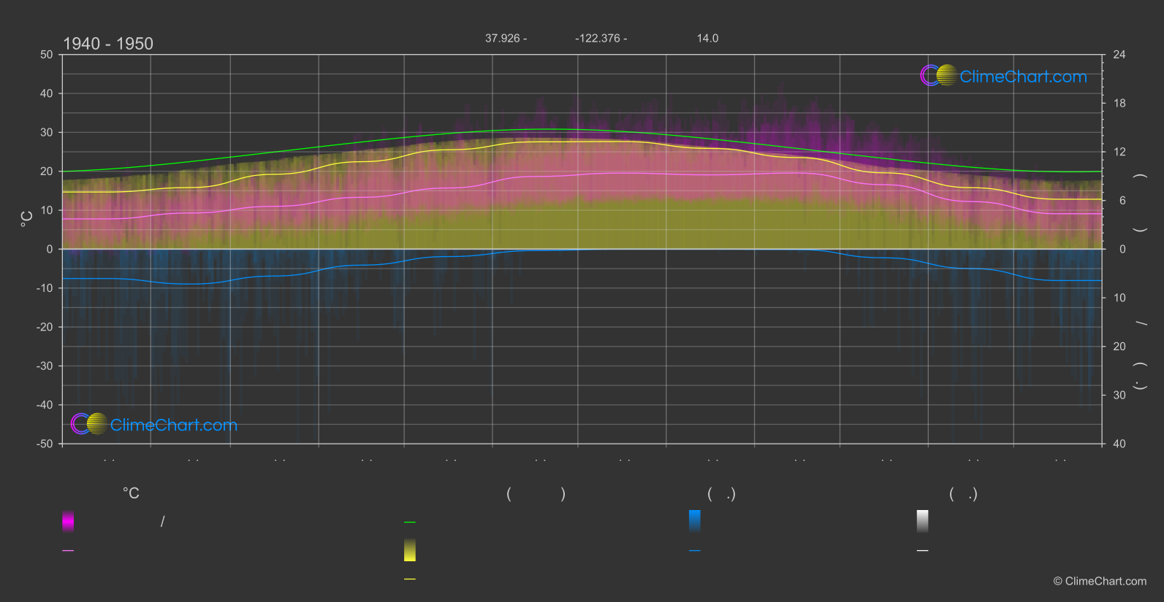
Task: Click the blue line legend marker
Action: click(694, 551)
